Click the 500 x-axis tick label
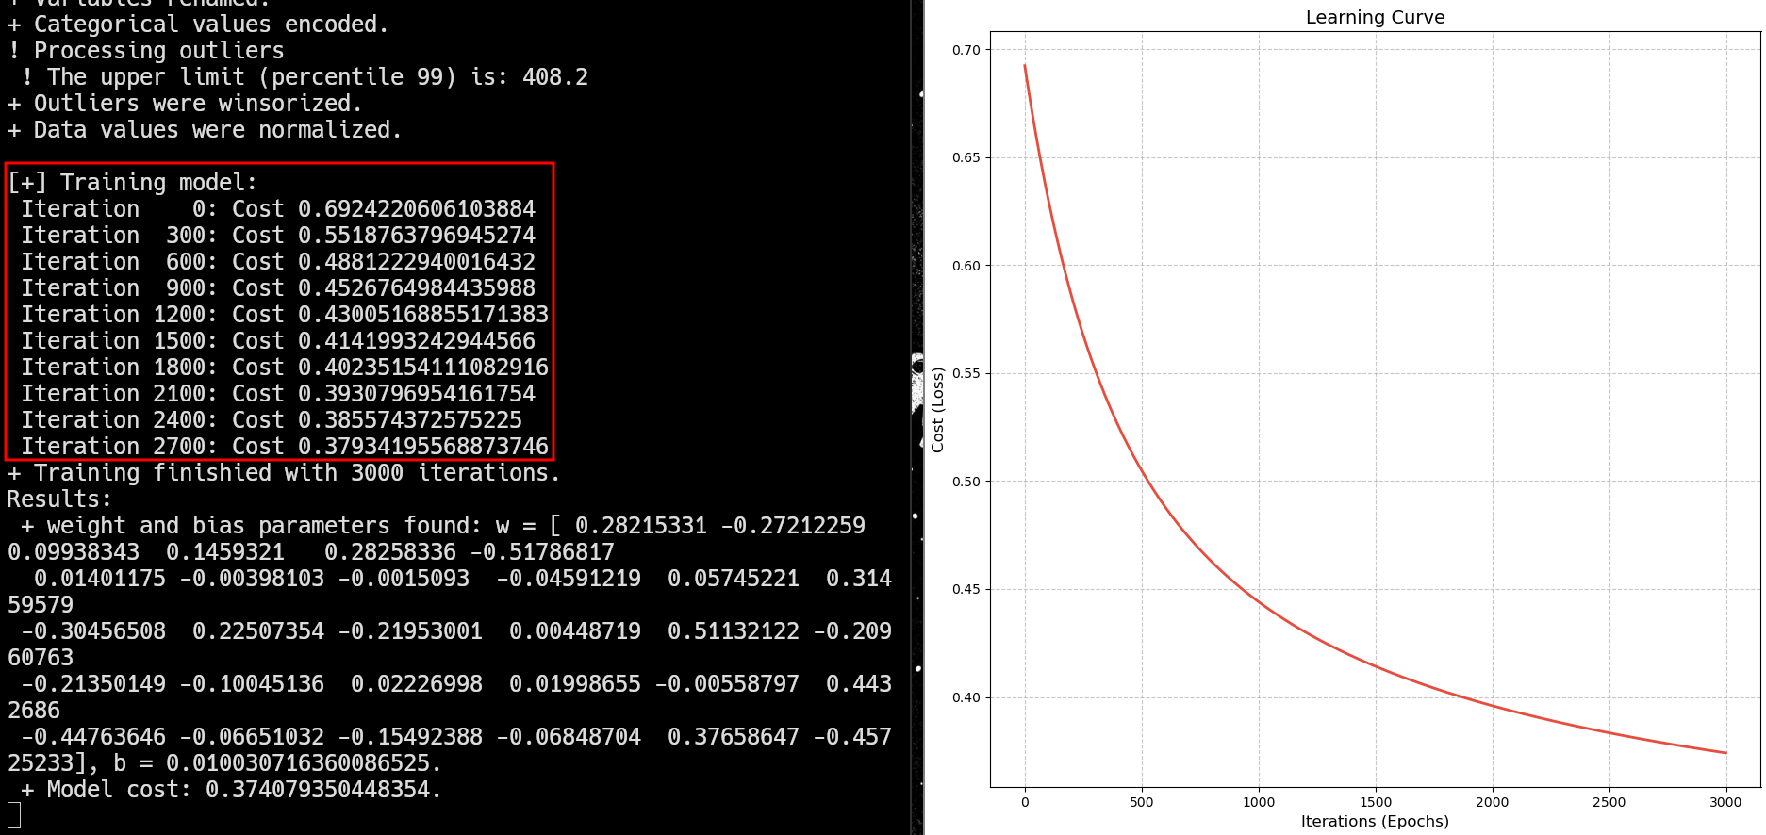The width and height of the screenshot is (1766, 835). (1142, 802)
